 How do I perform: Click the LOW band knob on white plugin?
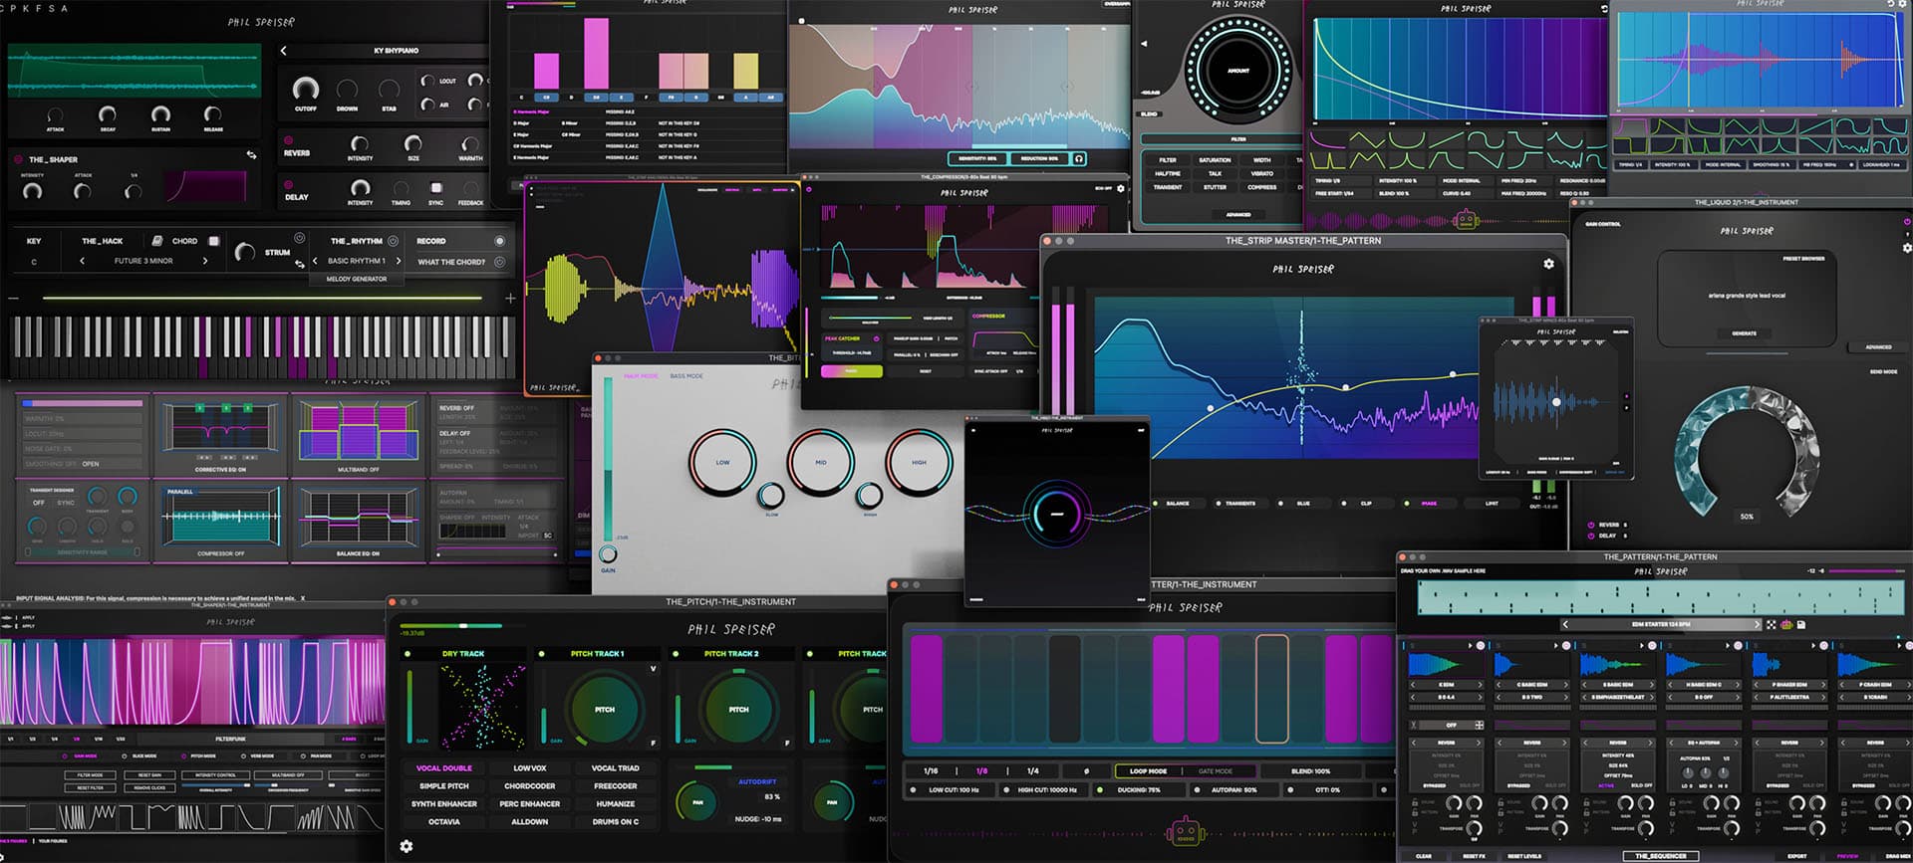point(722,462)
